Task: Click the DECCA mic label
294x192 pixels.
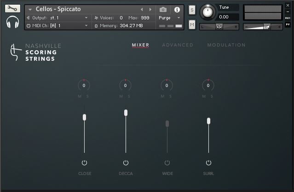Action: tap(126, 174)
